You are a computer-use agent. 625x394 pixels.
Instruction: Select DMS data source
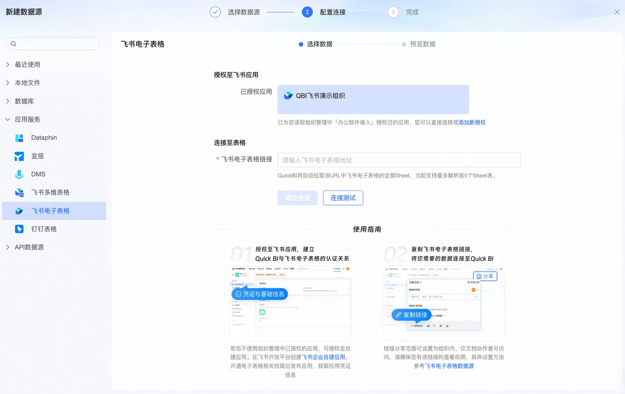point(54,174)
